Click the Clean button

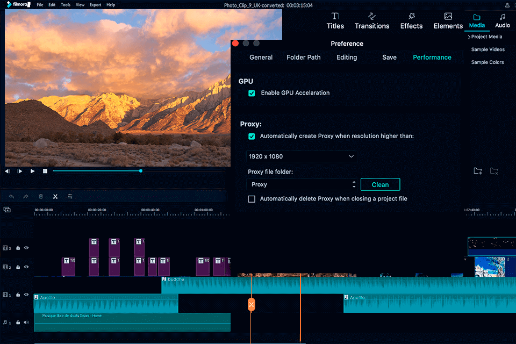click(x=380, y=184)
